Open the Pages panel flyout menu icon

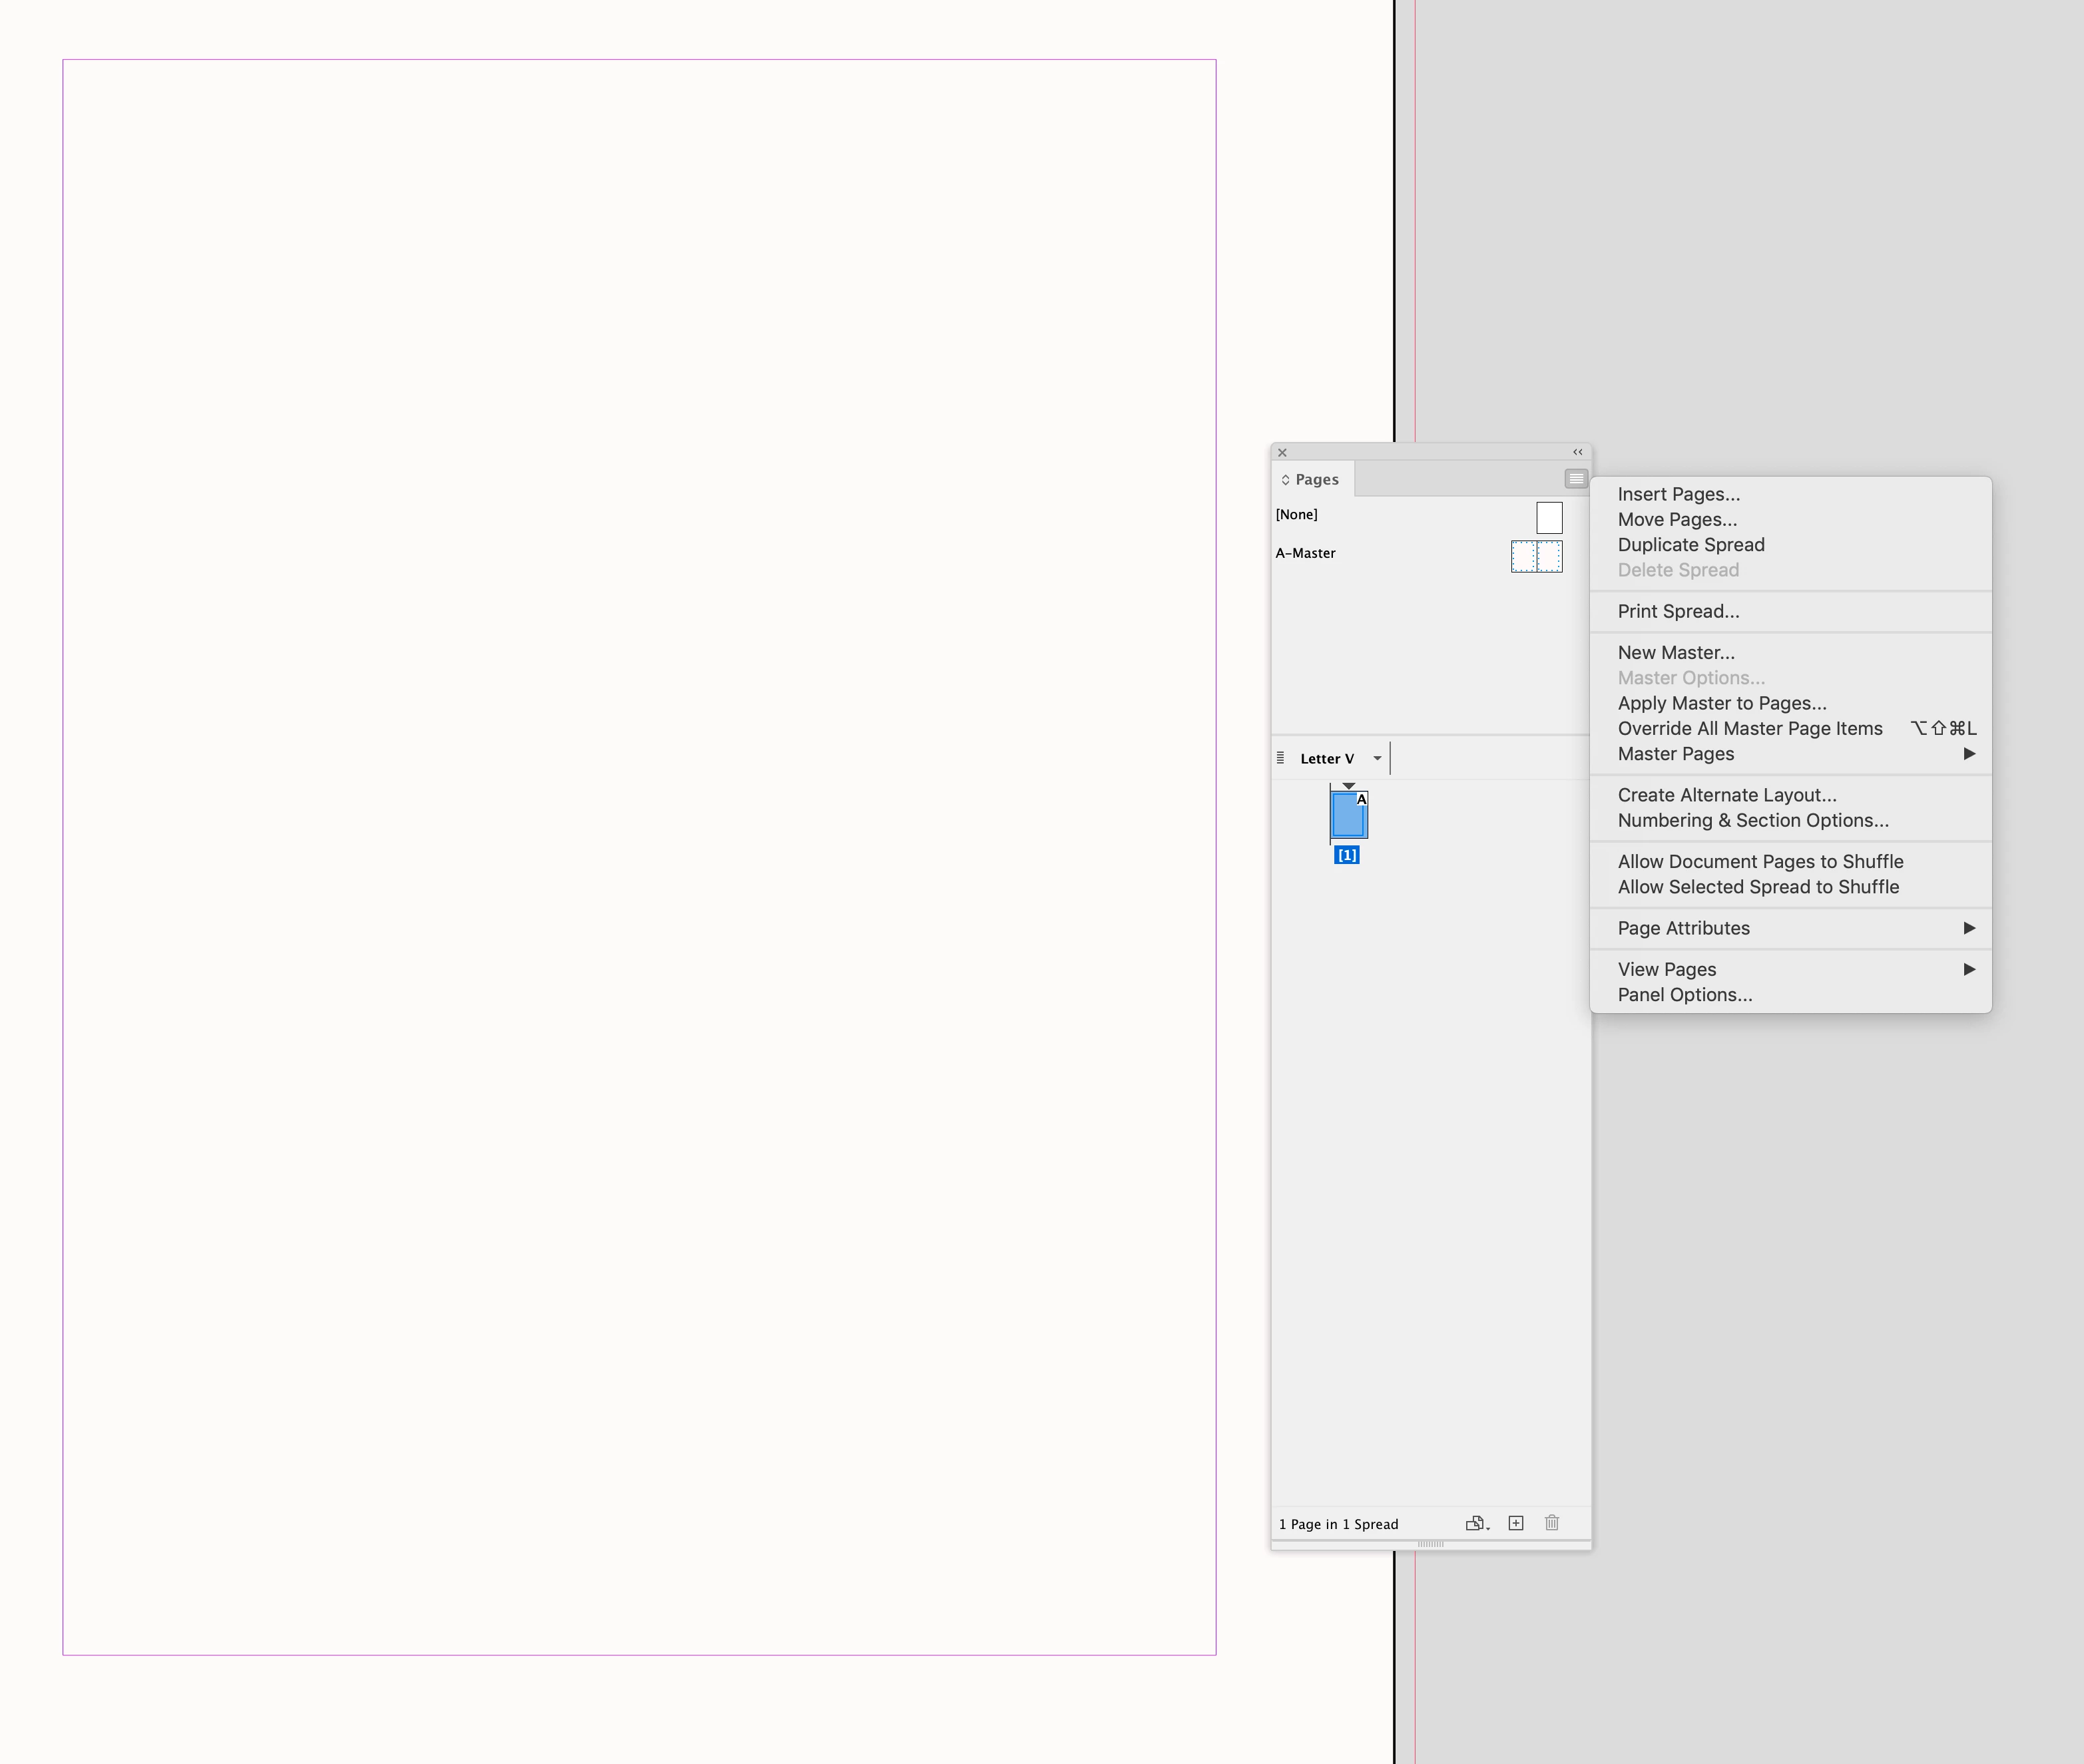[x=1576, y=479]
